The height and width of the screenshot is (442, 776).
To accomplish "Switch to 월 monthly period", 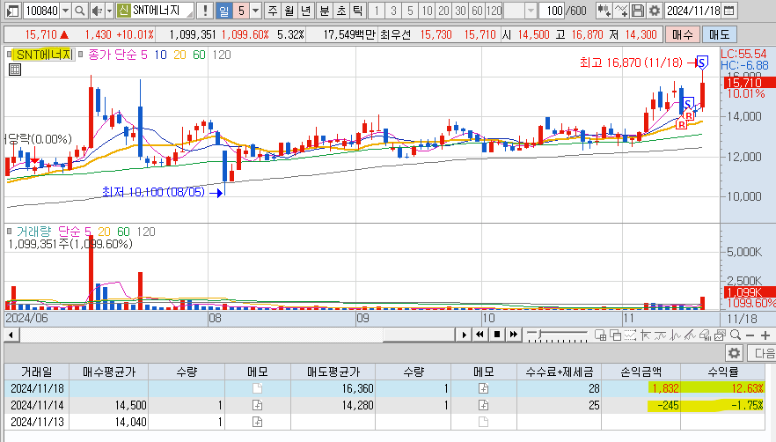I will click(289, 11).
